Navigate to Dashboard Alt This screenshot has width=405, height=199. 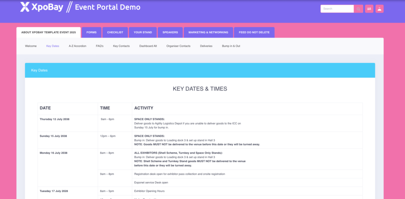(148, 46)
